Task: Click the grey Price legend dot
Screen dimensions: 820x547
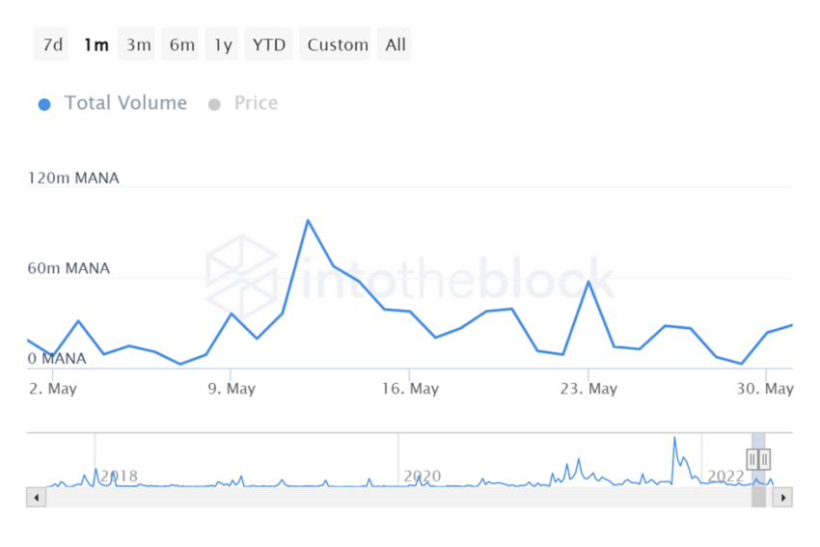Action: pos(214,104)
